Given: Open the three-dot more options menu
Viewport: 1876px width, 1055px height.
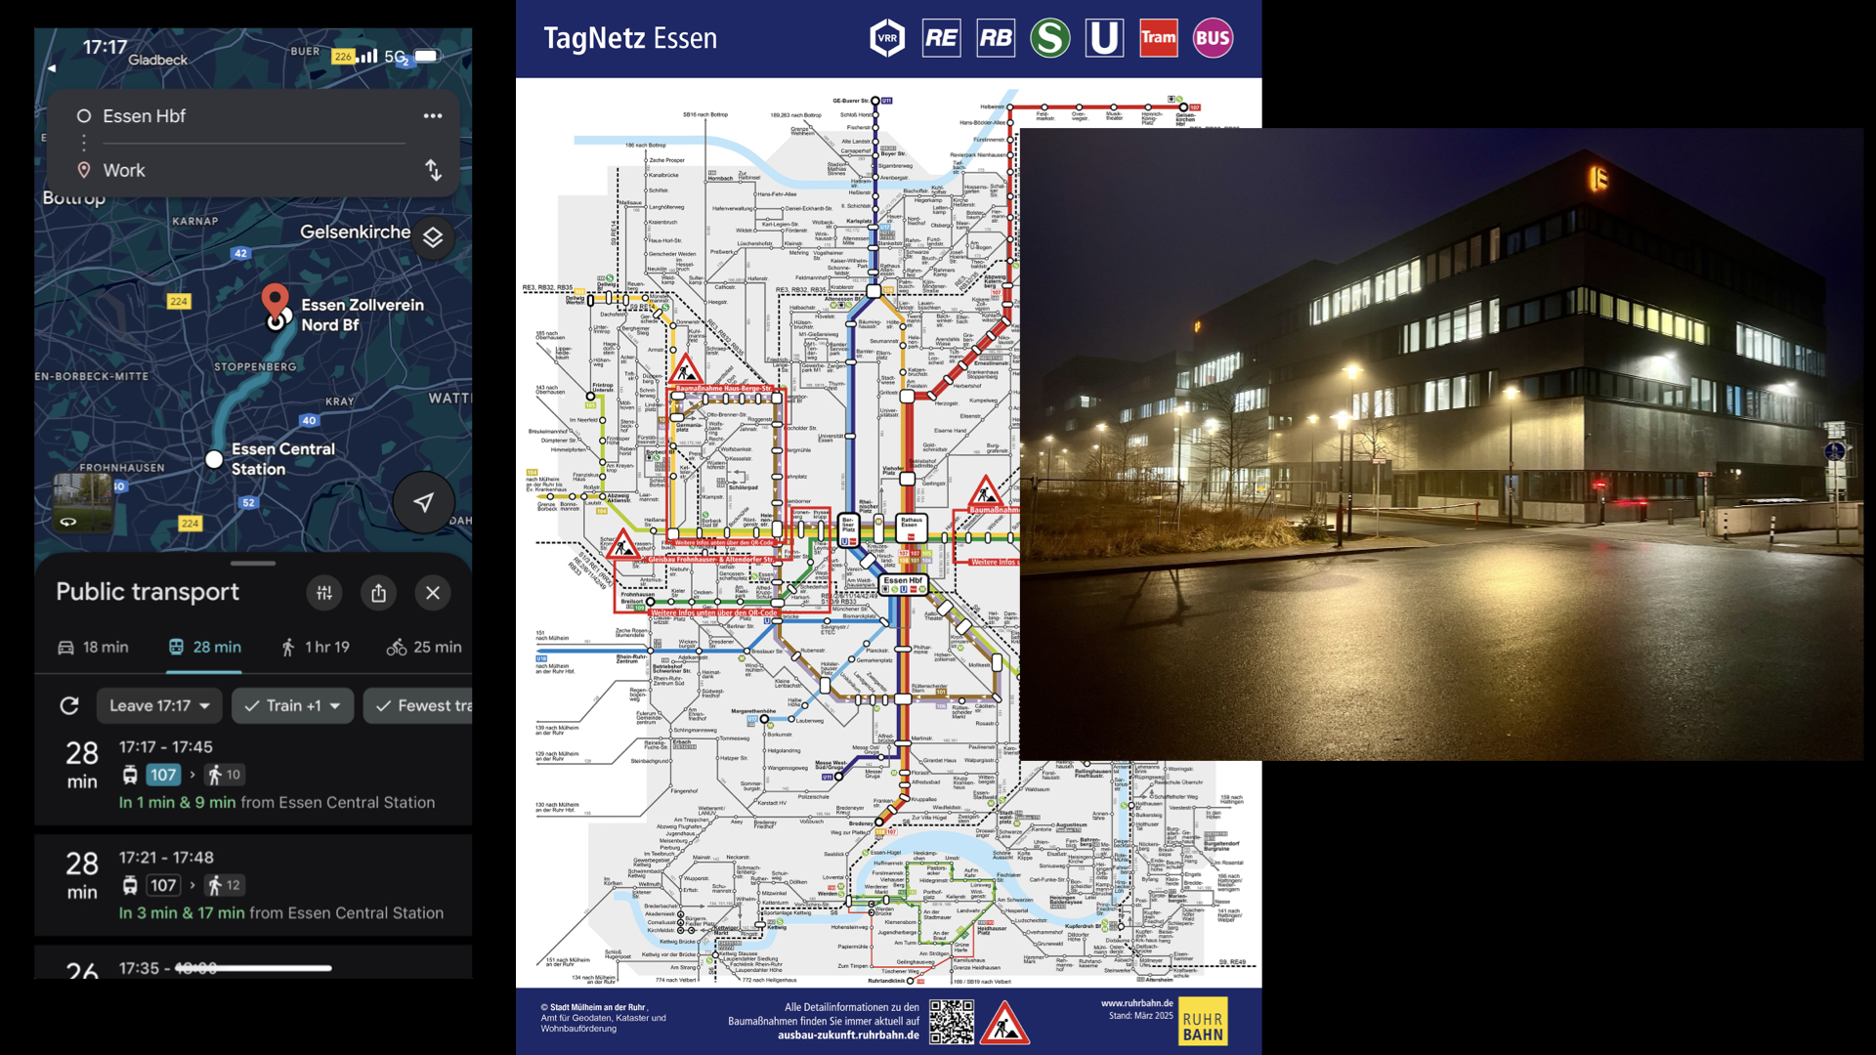Looking at the screenshot, I should [x=433, y=116].
